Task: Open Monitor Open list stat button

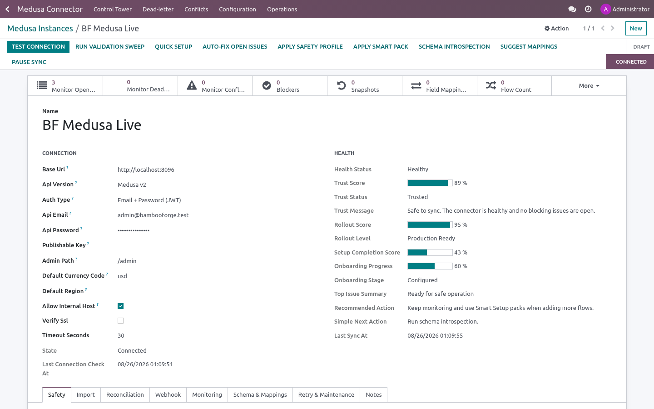Action: pyautogui.click(x=65, y=86)
